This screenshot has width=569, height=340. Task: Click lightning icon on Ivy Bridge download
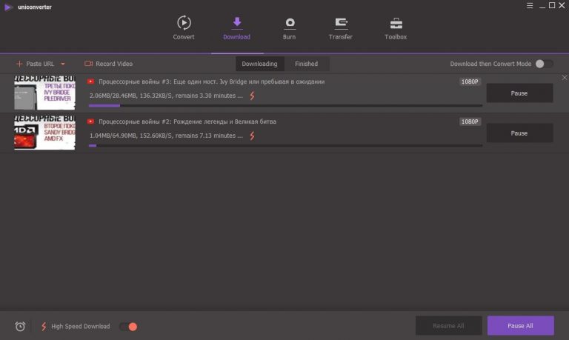pos(252,96)
